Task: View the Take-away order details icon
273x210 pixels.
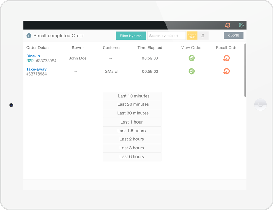Action: (191, 71)
